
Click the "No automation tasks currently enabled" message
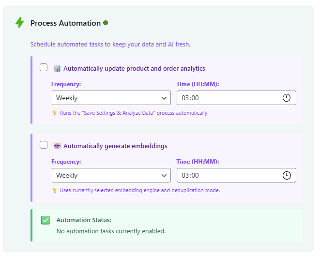point(111,231)
